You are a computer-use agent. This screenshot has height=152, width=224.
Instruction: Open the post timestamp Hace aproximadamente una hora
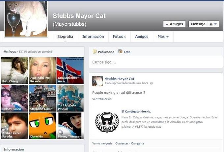click(127, 83)
